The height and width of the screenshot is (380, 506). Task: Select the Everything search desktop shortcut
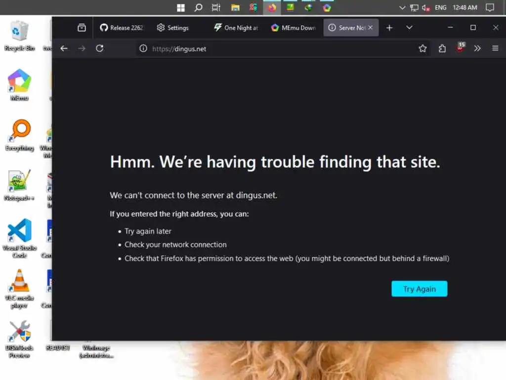point(20,136)
